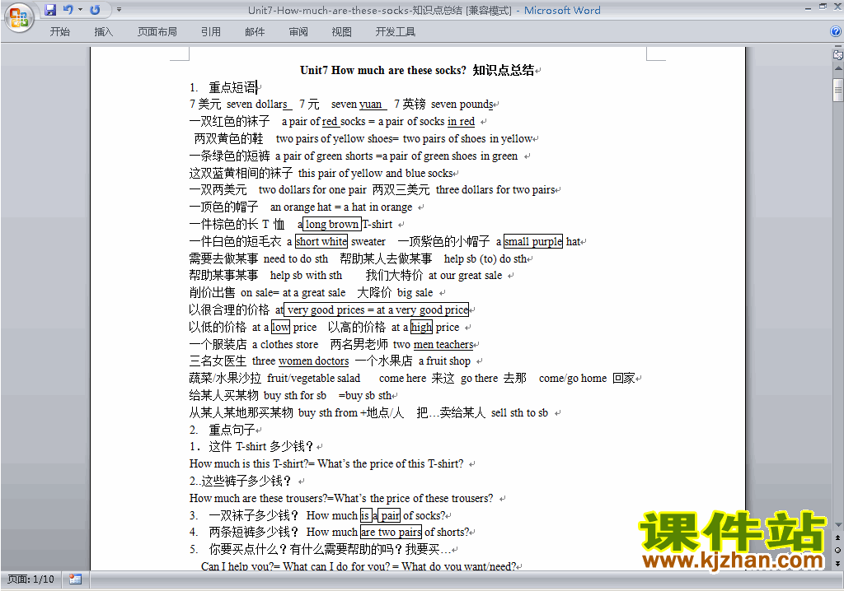Open Customize Quick Access Toolbar dropdown
Image resolution: width=844 pixels, height=591 pixels.
pyautogui.click(x=119, y=10)
